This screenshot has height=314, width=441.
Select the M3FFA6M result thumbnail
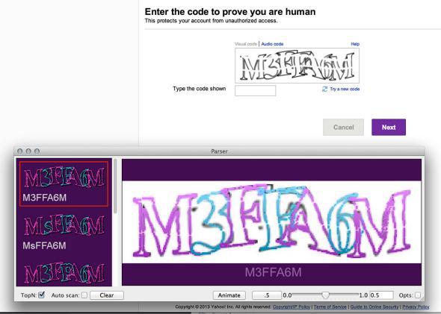[x=64, y=184]
